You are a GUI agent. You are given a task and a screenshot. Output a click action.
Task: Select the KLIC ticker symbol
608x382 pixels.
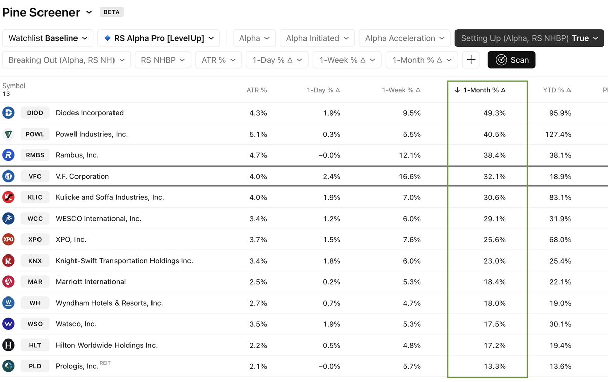[35, 197]
